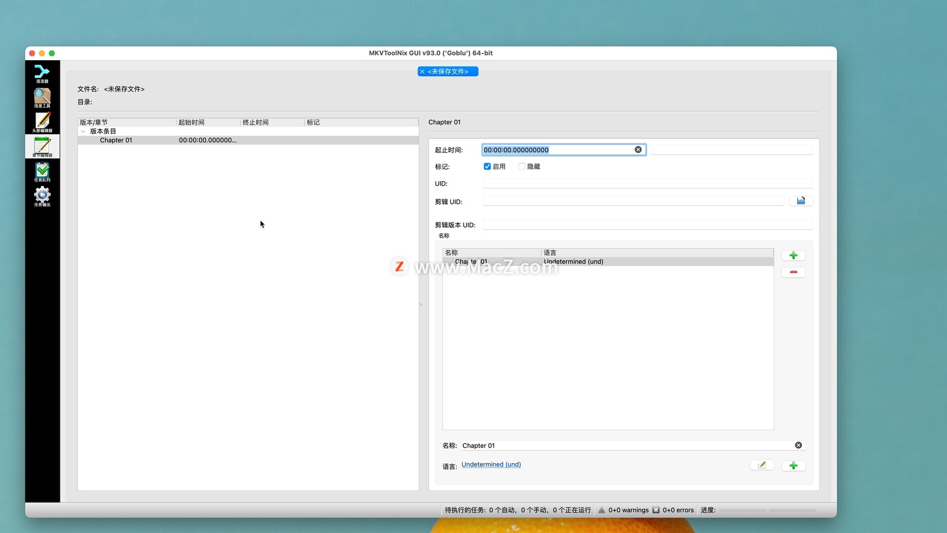Select the 章节编辑器 chapter editor
Screen dimensions: 947x533
[x=42, y=147]
